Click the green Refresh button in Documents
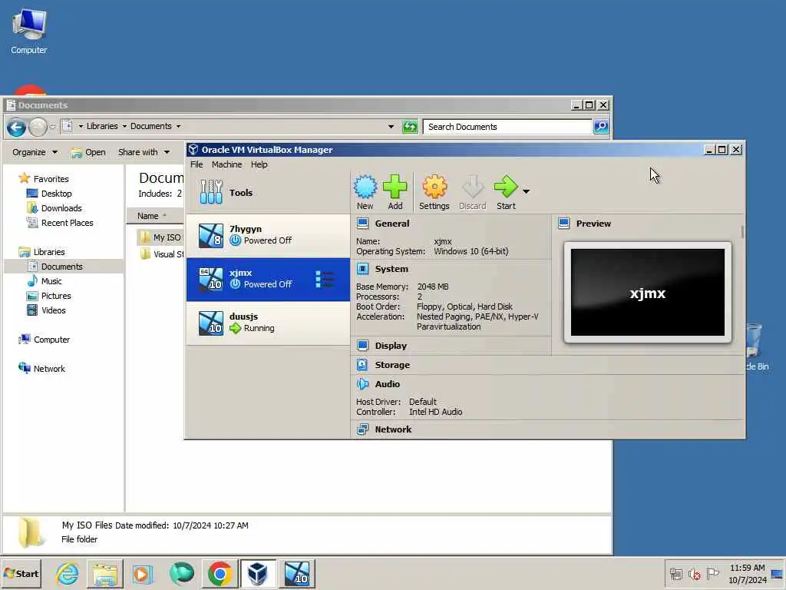Screen dimensions: 786x590 (410, 127)
